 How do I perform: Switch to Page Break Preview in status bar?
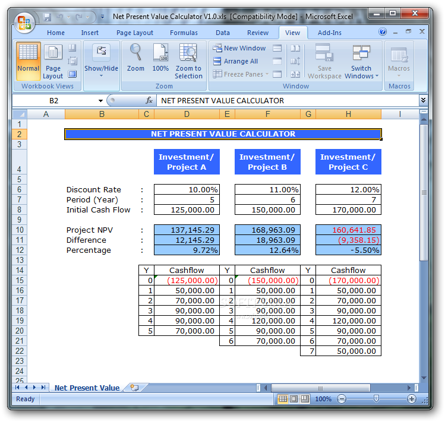point(305,399)
